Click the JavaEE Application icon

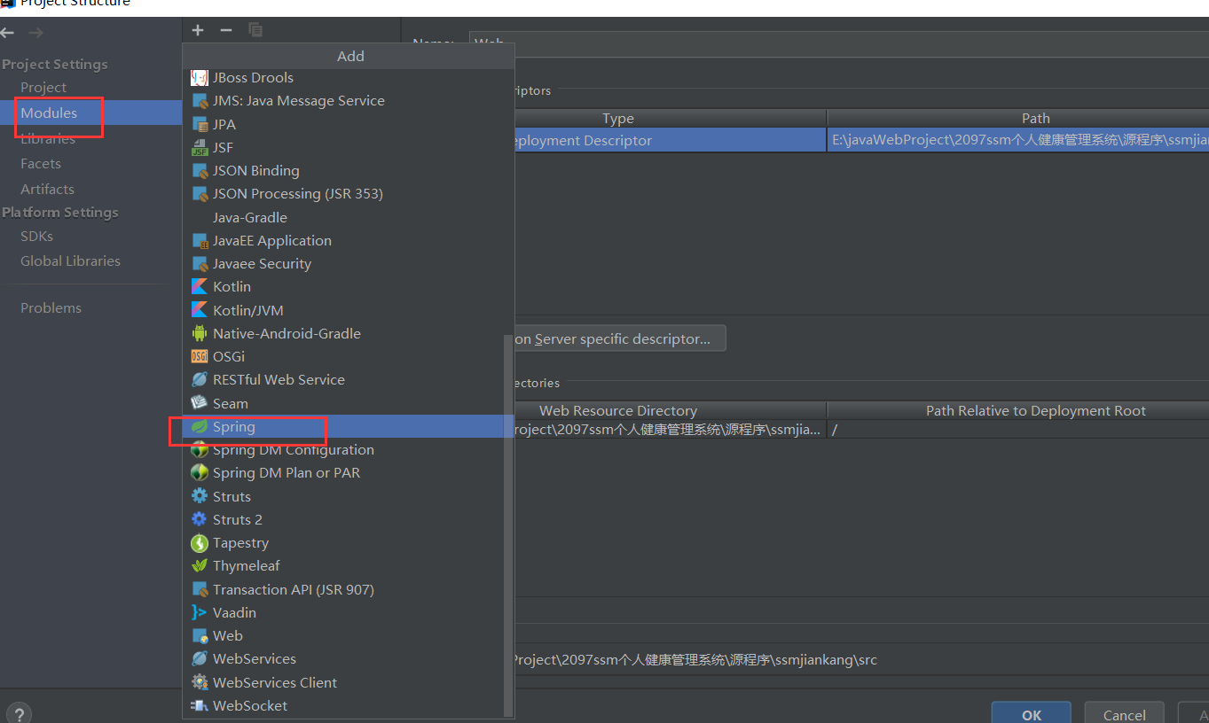(200, 241)
